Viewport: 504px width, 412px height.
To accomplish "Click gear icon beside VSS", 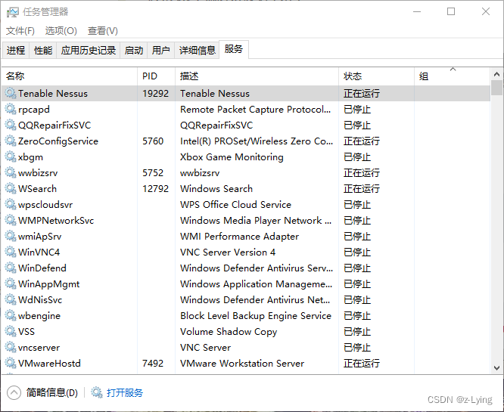I will pyautogui.click(x=11, y=331).
